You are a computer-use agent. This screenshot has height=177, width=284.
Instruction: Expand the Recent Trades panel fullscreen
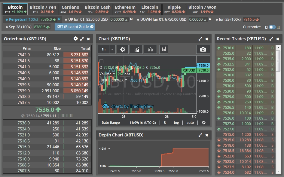[x=271, y=39]
